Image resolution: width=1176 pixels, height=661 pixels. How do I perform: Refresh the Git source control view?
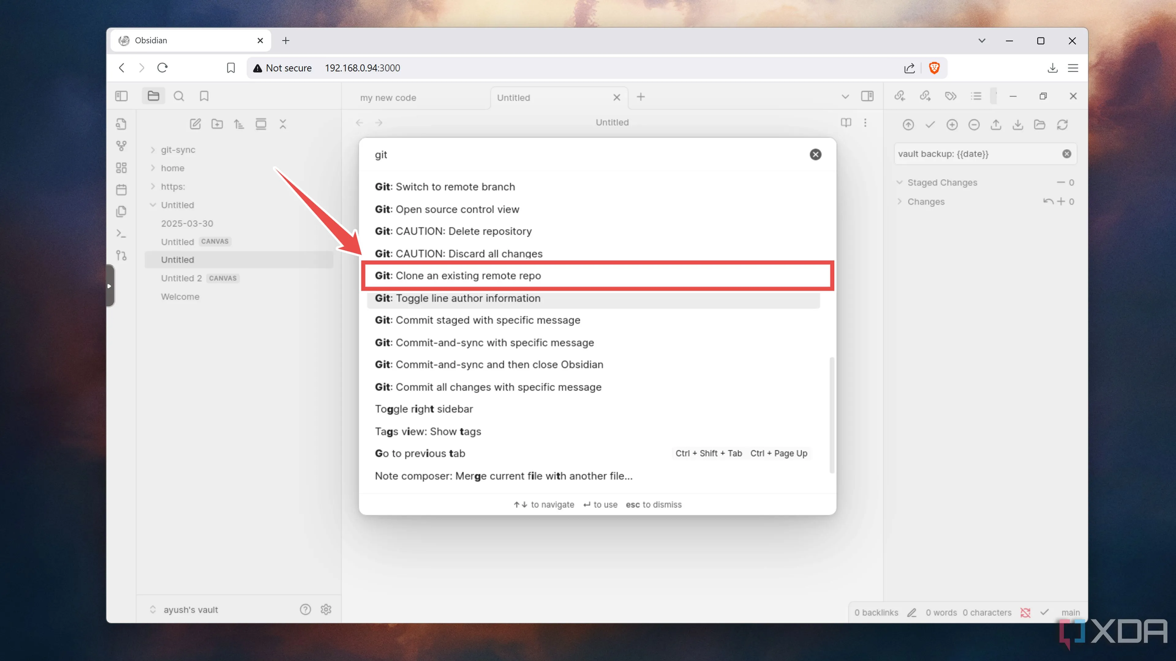tap(1062, 125)
